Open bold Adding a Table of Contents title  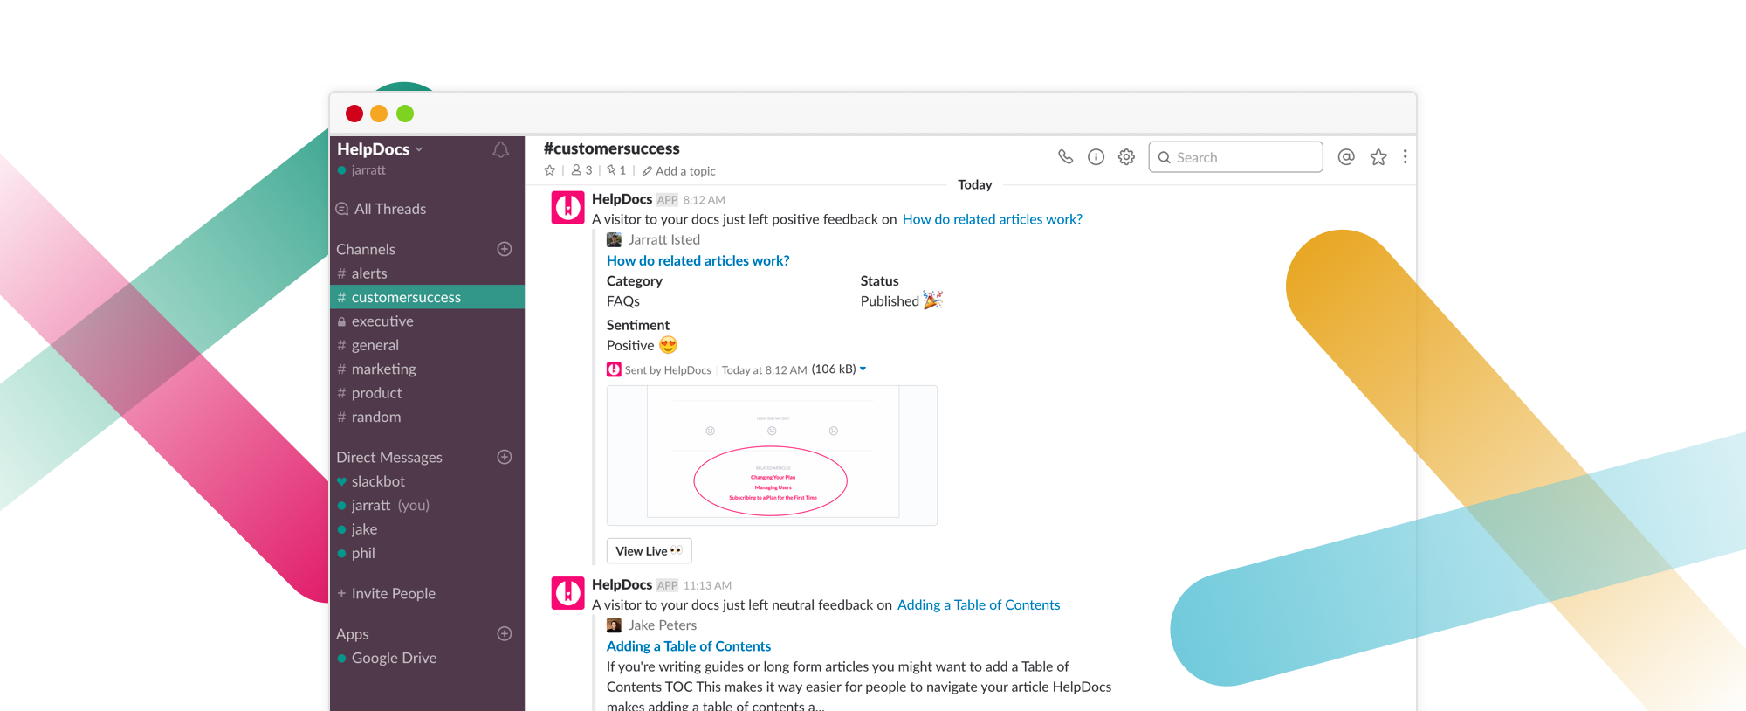click(689, 646)
